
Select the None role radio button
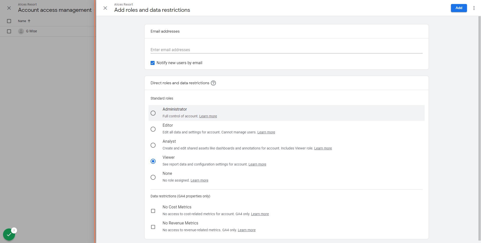pos(153,177)
